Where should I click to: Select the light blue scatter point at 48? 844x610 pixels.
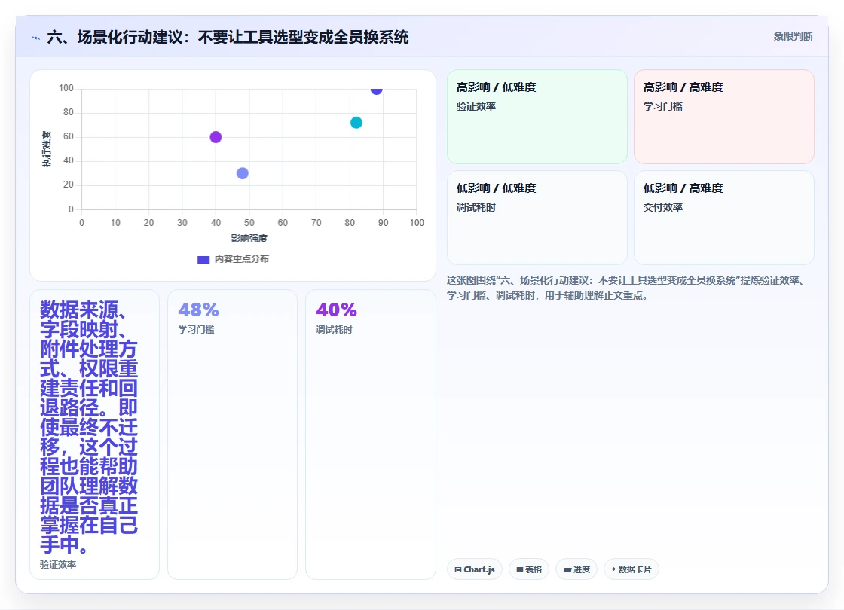(x=242, y=173)
